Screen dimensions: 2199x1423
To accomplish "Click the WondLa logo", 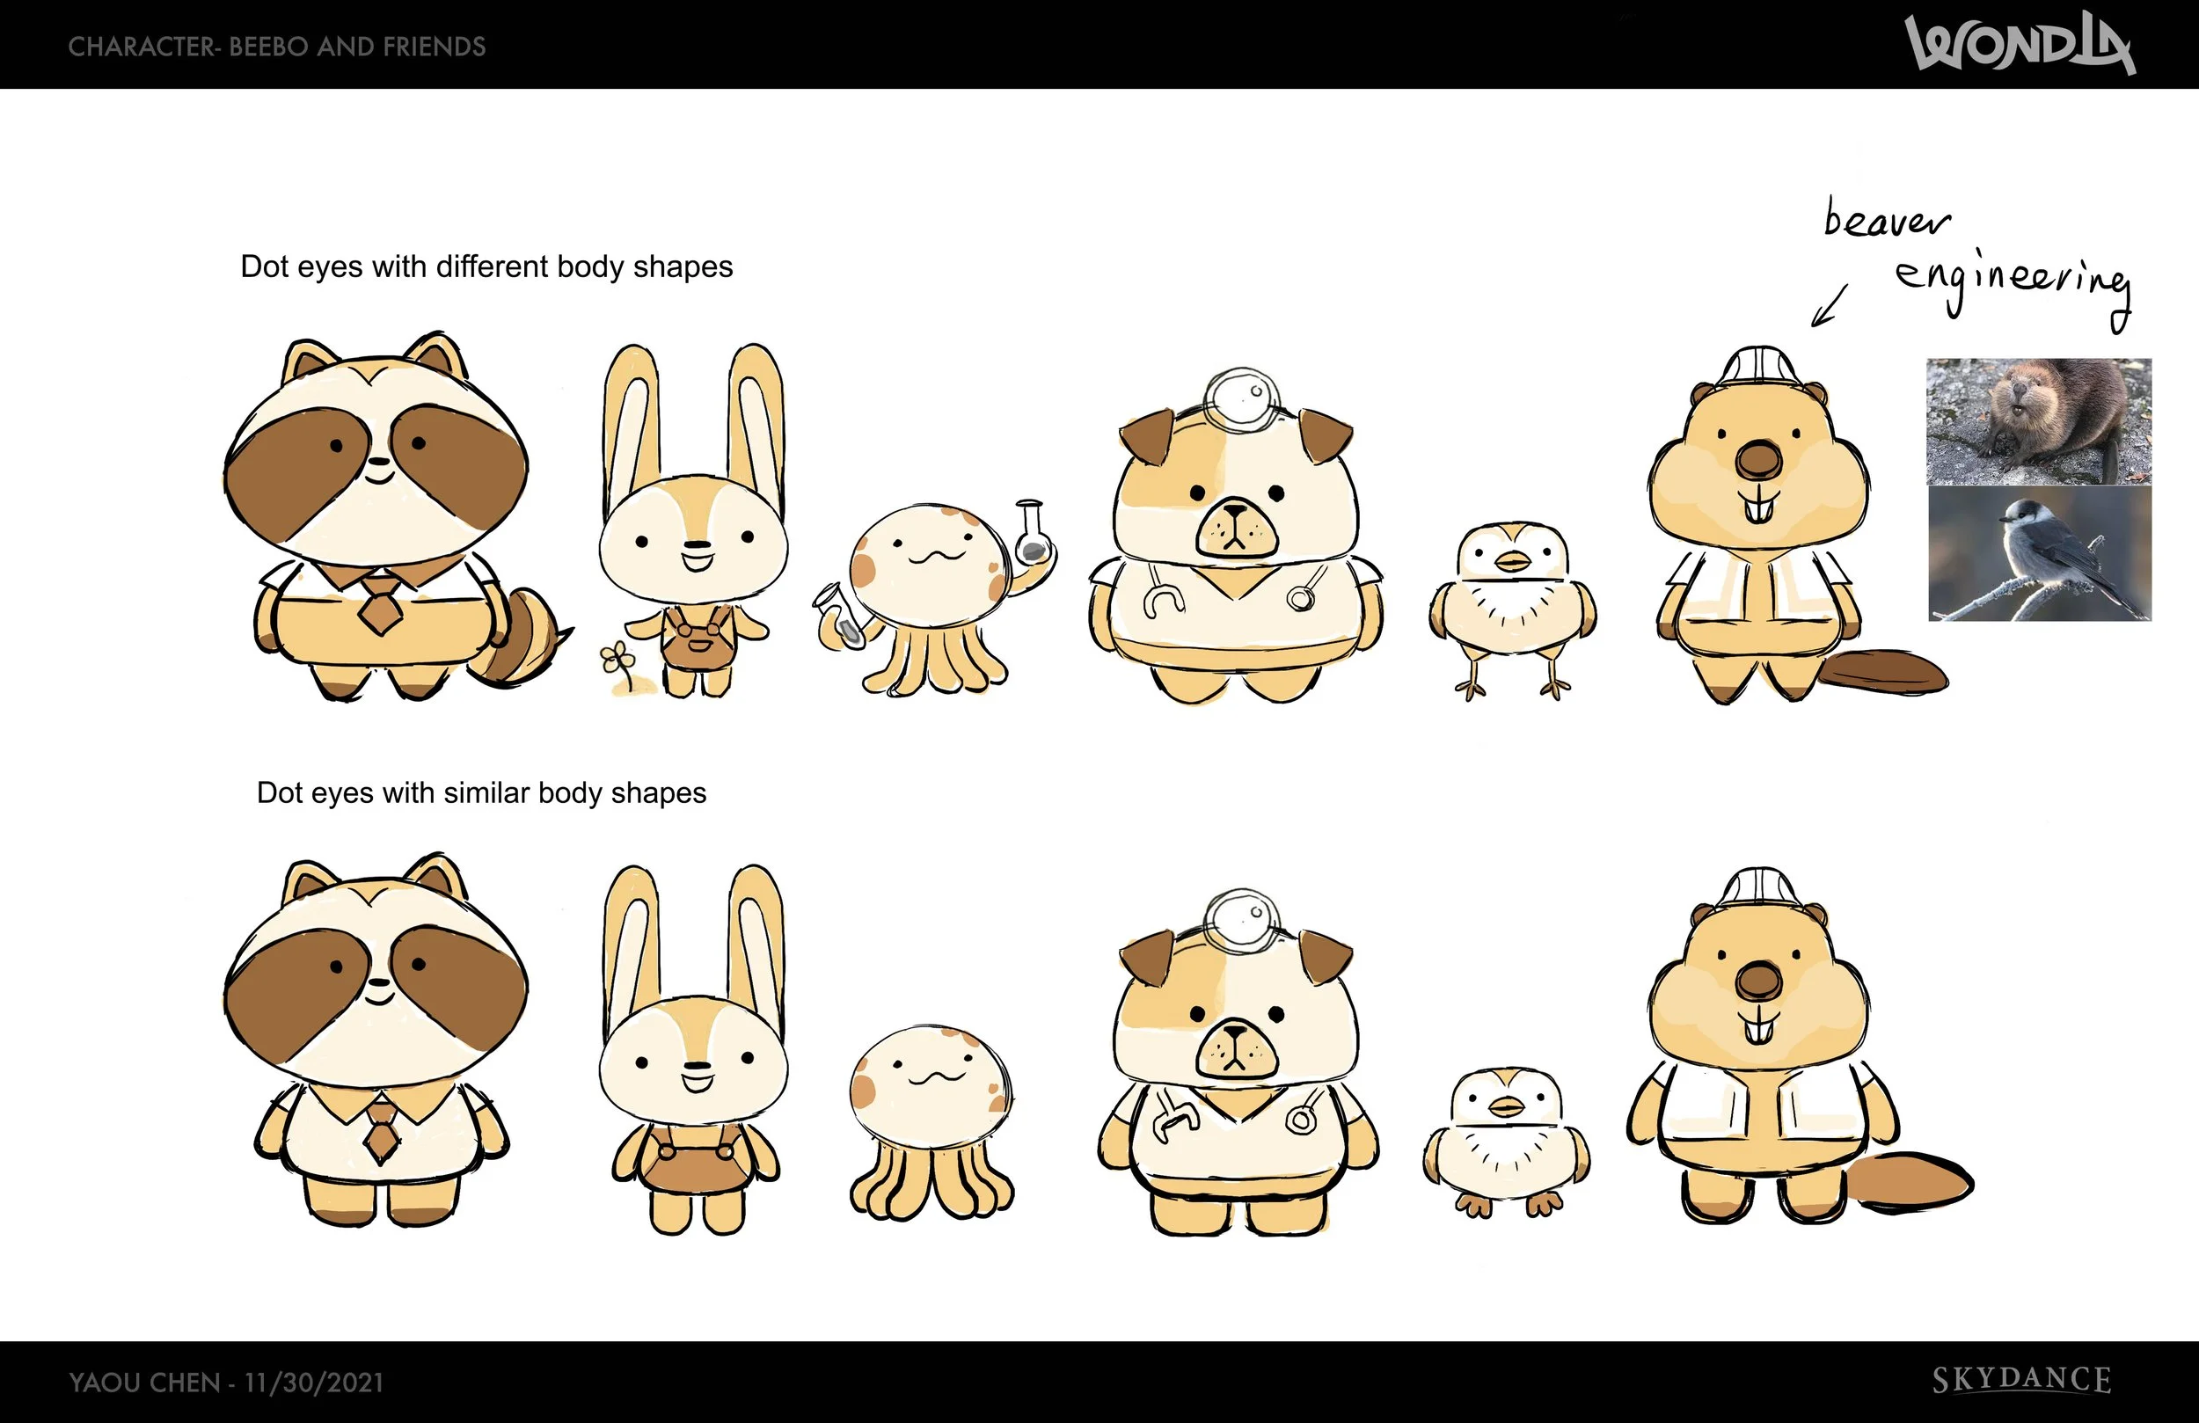I will [x=2019, y=43].
